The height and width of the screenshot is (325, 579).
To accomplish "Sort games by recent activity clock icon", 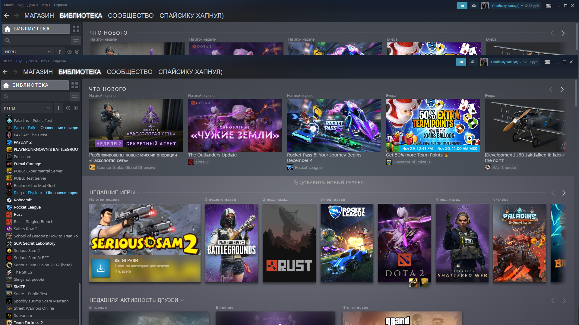I will click(x=68, y=108).
